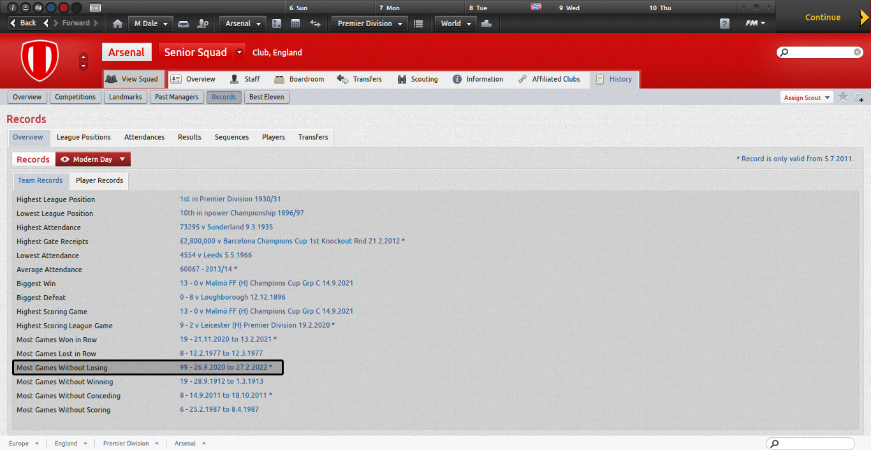Open the Modern Day records dropdown
871x450 pixels.
tap(93, 159)
